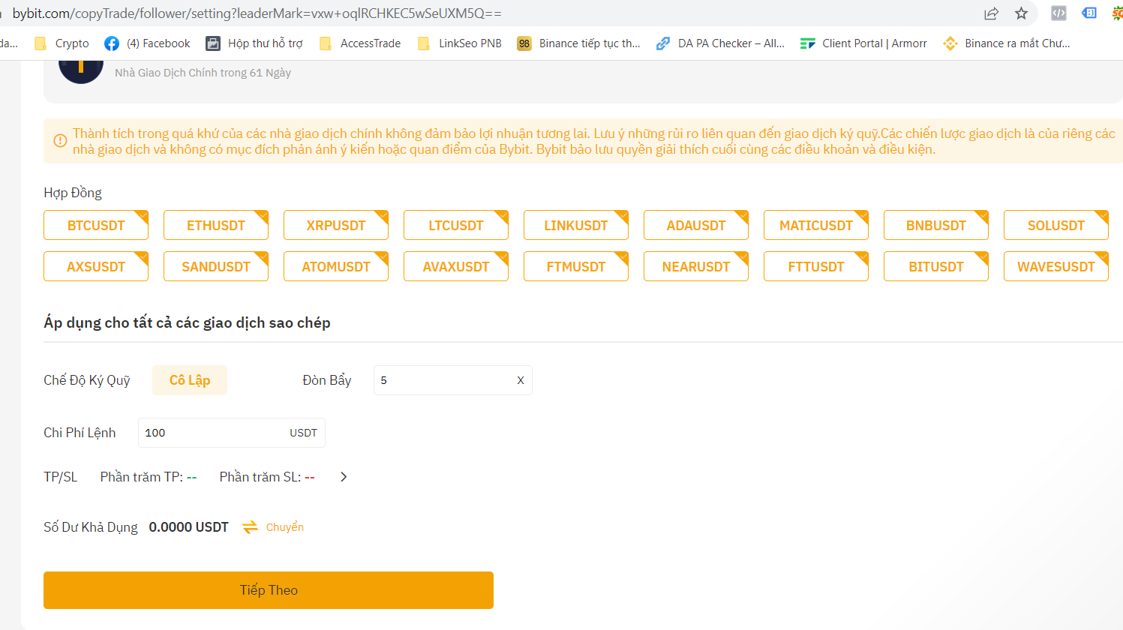Screen dimensions: 1123x630
Task: Open Binance tiếp tục bookmark
Action: tap(579, 43)
